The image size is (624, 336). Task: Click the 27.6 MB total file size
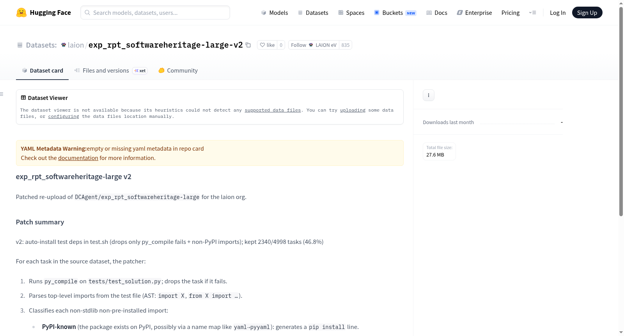[x=435, y=155]
